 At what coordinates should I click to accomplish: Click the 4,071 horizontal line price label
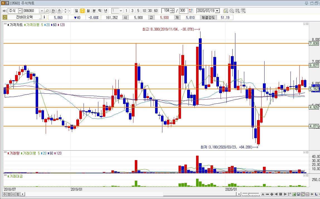pyautogui.click(x=314, y=126)
